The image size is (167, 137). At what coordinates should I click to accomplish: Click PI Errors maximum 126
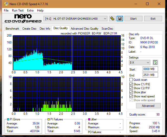tap(37, 127)
